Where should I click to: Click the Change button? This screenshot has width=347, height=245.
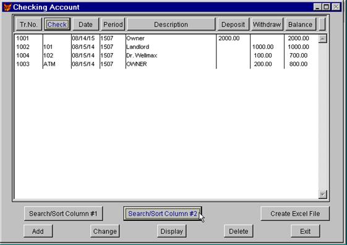point(105,231)
